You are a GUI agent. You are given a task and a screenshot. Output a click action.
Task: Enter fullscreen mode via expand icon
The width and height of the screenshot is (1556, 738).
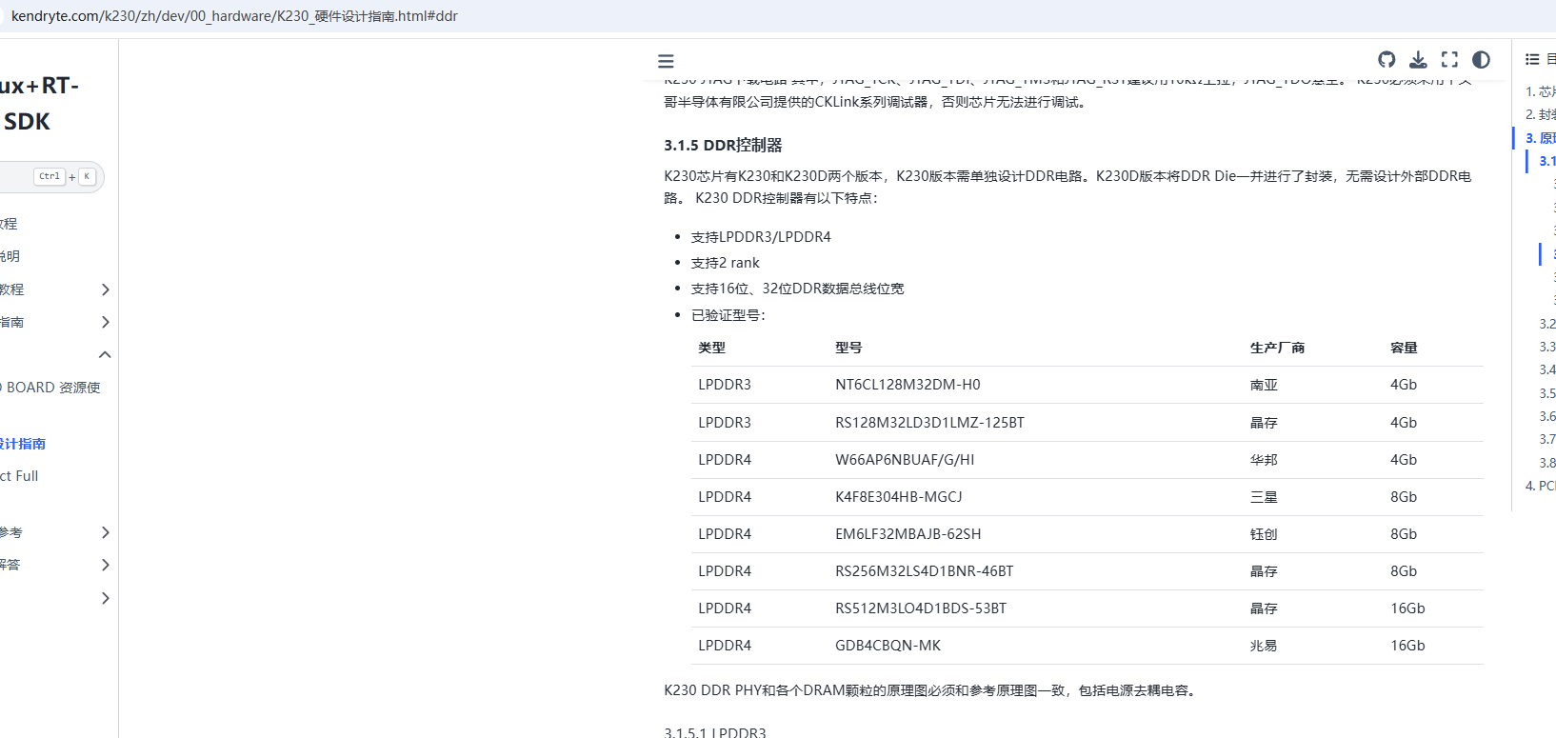click(x=1449, y=60)
